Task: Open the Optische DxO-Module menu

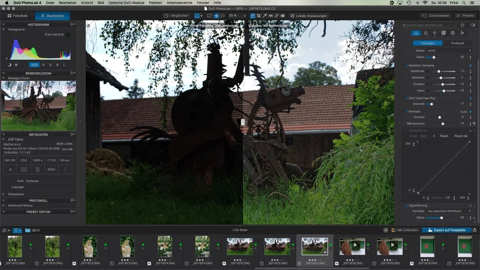Action: click(126, 3)
